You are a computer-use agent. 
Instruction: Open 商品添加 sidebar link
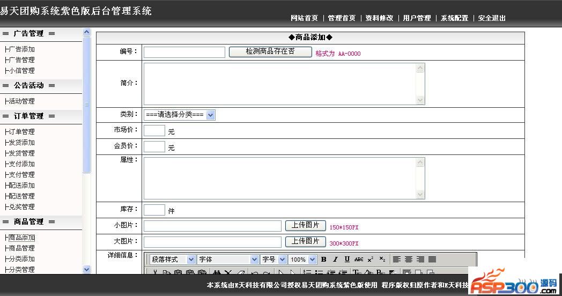click(x=21, y=237)
